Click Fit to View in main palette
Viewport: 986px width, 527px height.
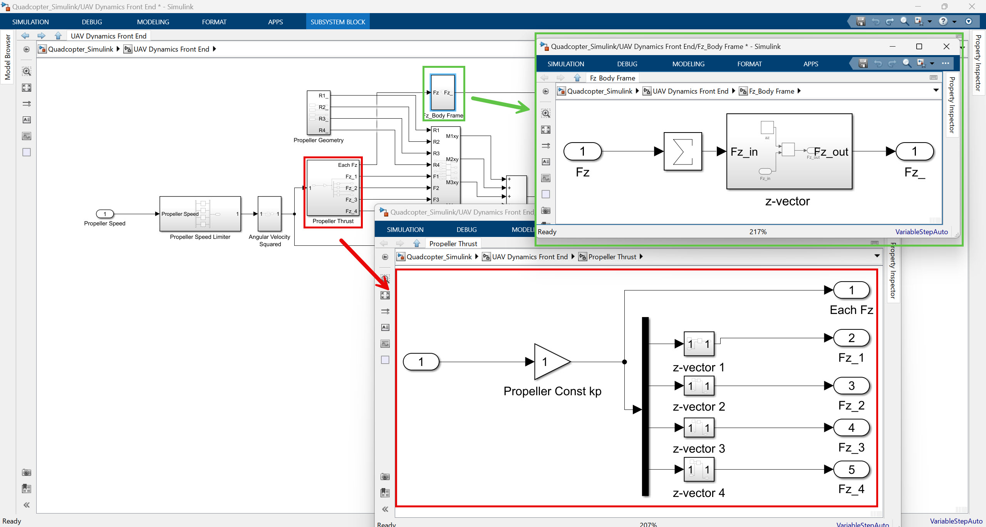point(27,87)
